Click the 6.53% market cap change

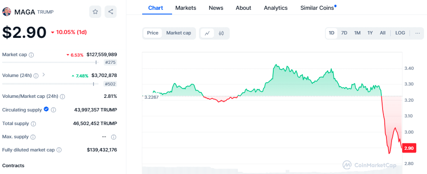pyautogui.click(x=75, y=55)
